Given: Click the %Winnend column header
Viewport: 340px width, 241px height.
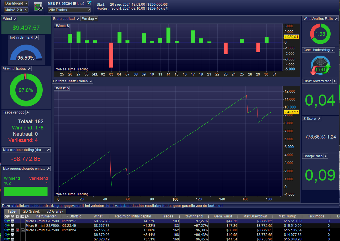Looking at the screenshot, I should pyautogui.click(x=194, y=216).
